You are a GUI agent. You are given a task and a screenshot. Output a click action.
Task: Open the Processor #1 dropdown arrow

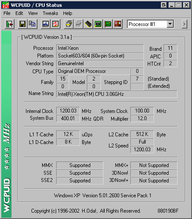tap(170, 24)
